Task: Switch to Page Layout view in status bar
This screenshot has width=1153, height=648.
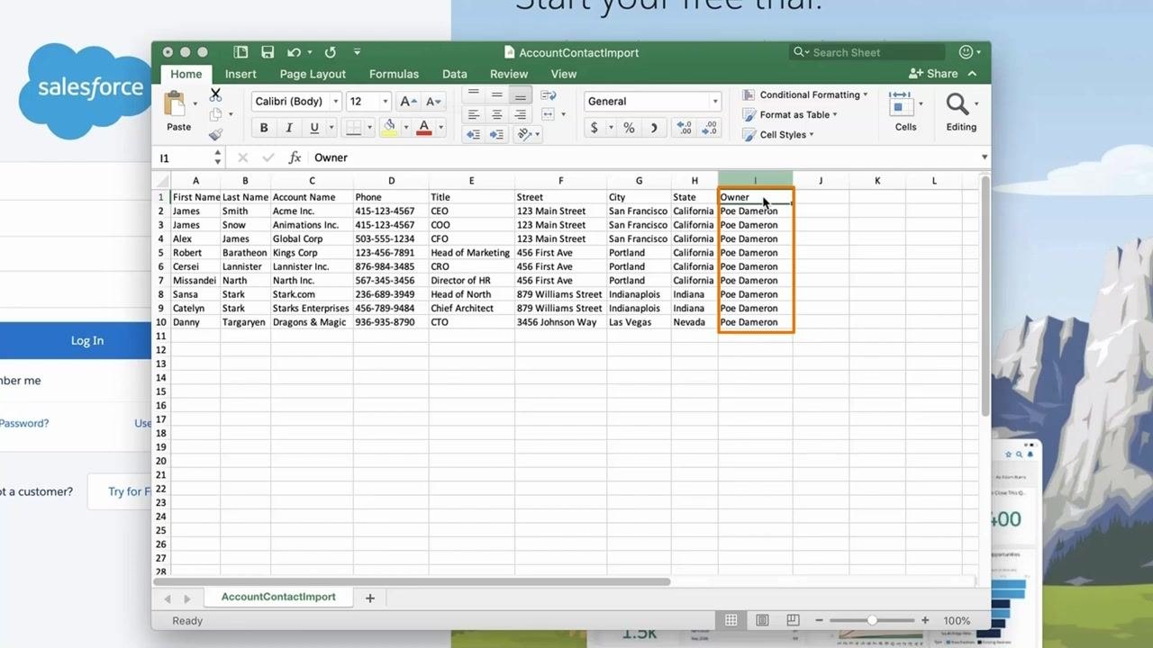Action: (762, 620)
